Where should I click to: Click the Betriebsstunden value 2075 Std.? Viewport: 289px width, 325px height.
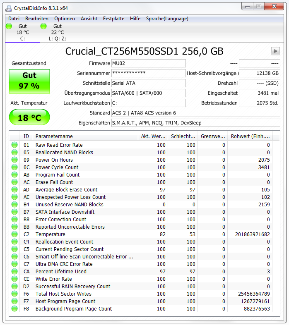(x=259, y=103)
